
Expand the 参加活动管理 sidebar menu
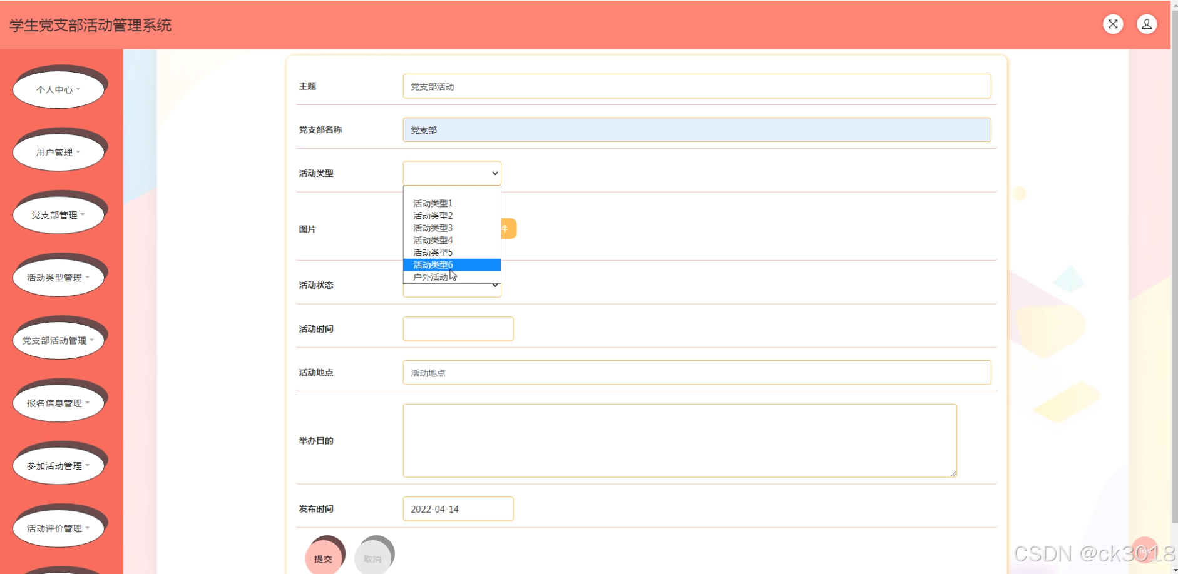(58, 466)
